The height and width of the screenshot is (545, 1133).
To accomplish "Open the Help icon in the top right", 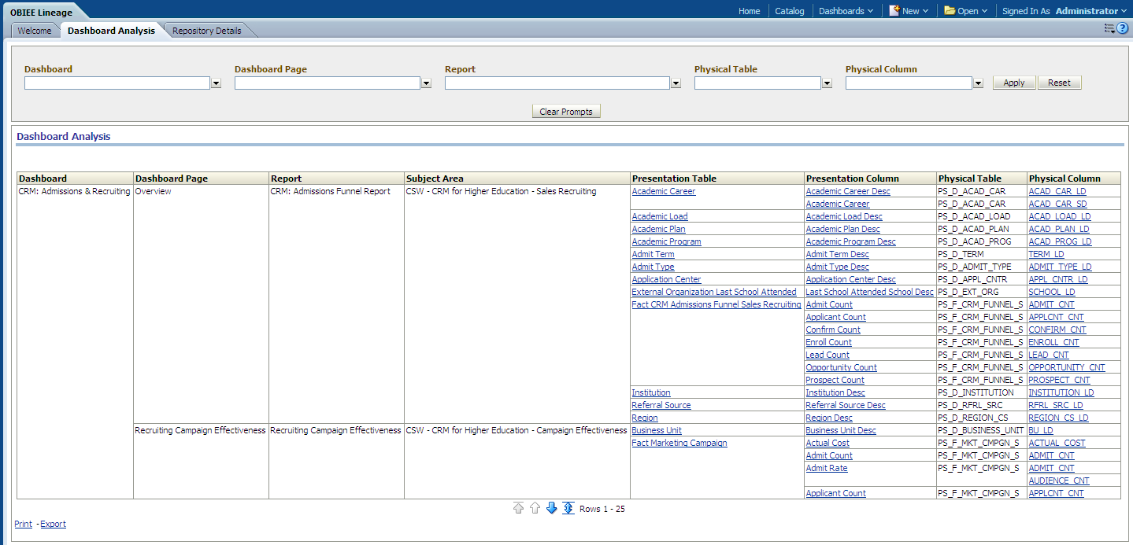I will (1122, 28).
